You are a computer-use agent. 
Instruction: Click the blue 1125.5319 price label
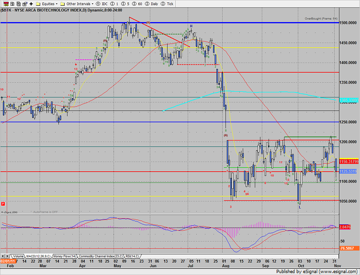348,171
